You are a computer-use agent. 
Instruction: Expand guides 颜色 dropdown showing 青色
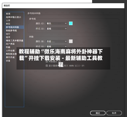tap(56, 23)
